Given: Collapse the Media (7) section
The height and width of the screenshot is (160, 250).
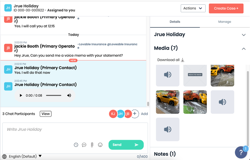Looking at the screenshot, I should tap(243, 48).
